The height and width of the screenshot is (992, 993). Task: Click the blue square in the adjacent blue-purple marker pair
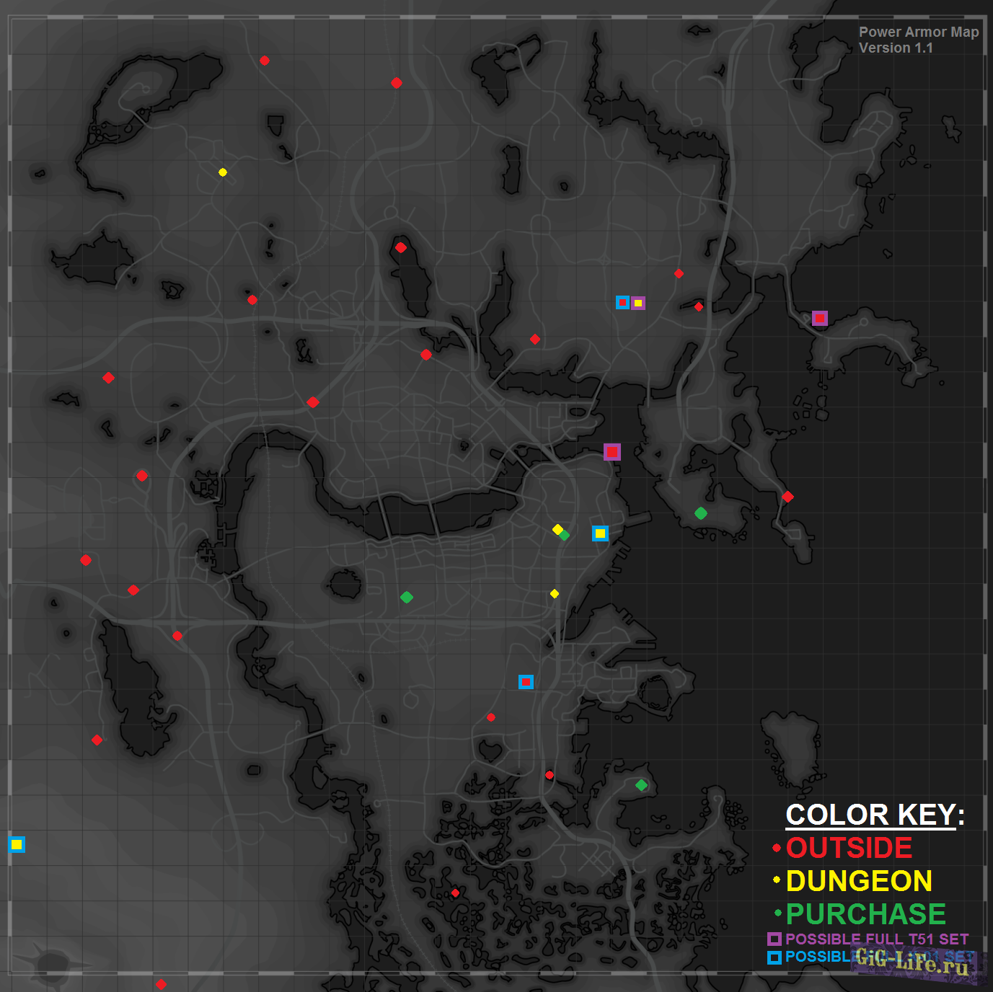(622, 303)
